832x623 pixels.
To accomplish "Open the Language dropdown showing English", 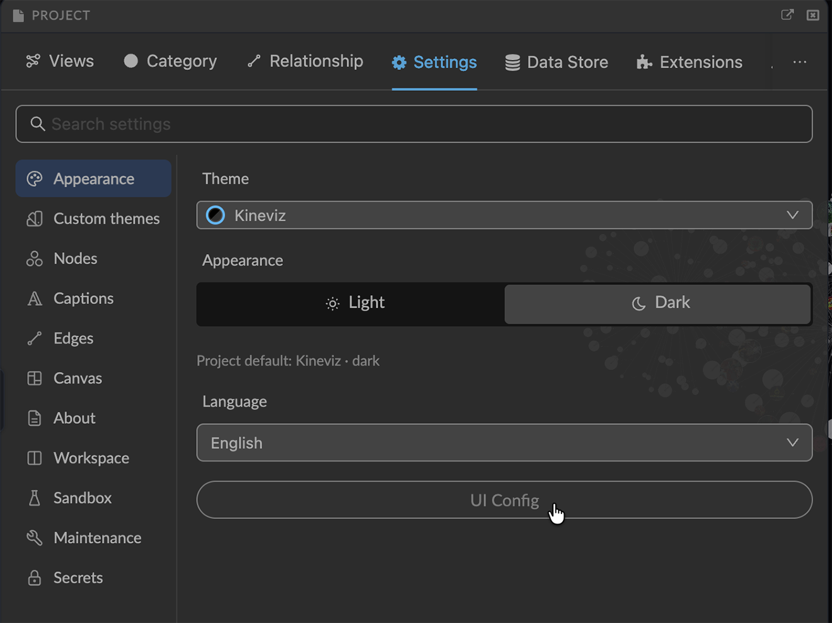I will click(x=504, y=443).
